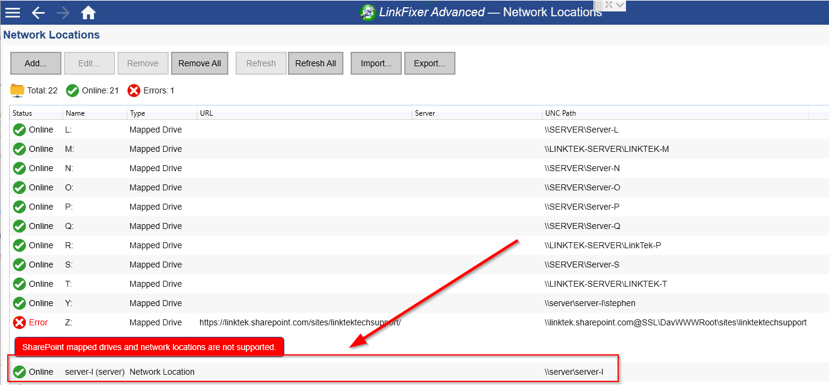
Task: Select the \\SERVER\Server-O path cell
Action: 583,187
